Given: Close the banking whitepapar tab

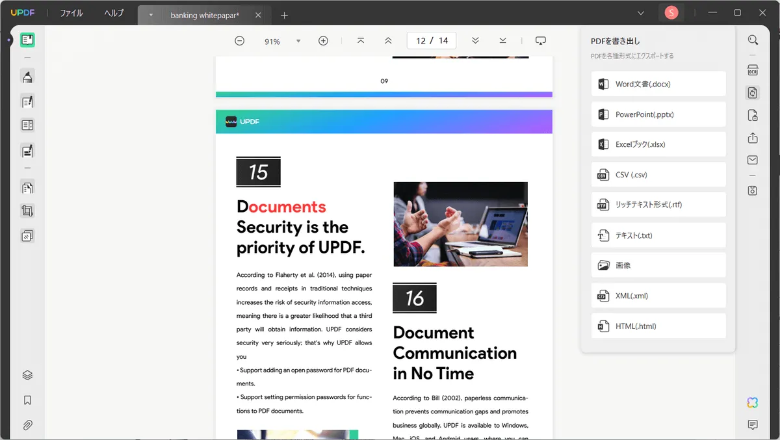Looking at the screenshot, I should pyautogui.click(x=259, y=15).
